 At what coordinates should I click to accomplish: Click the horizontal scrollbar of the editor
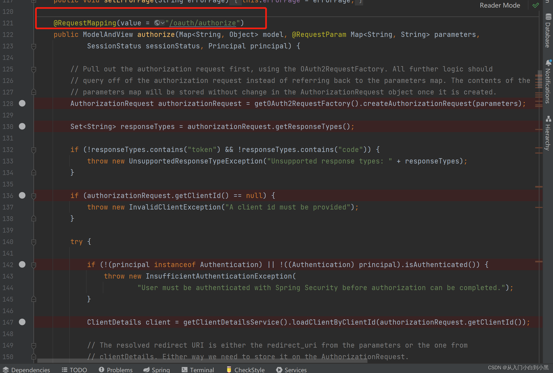(202, 361)
